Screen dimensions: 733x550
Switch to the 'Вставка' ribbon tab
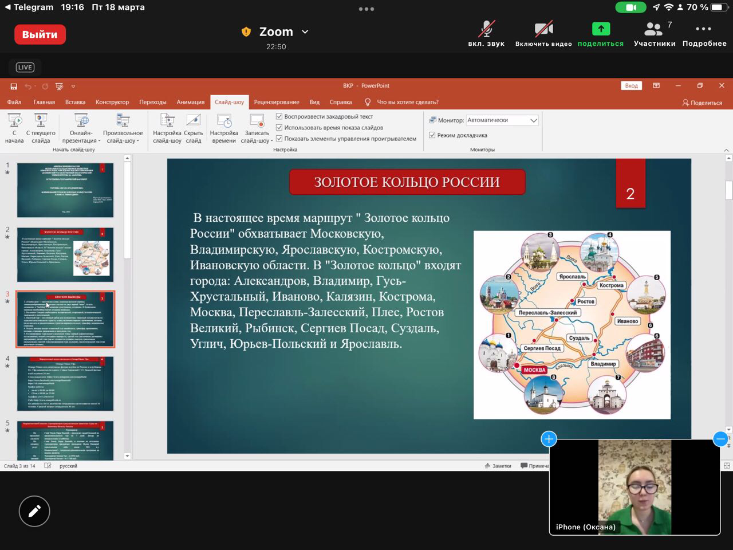[75, 102]
